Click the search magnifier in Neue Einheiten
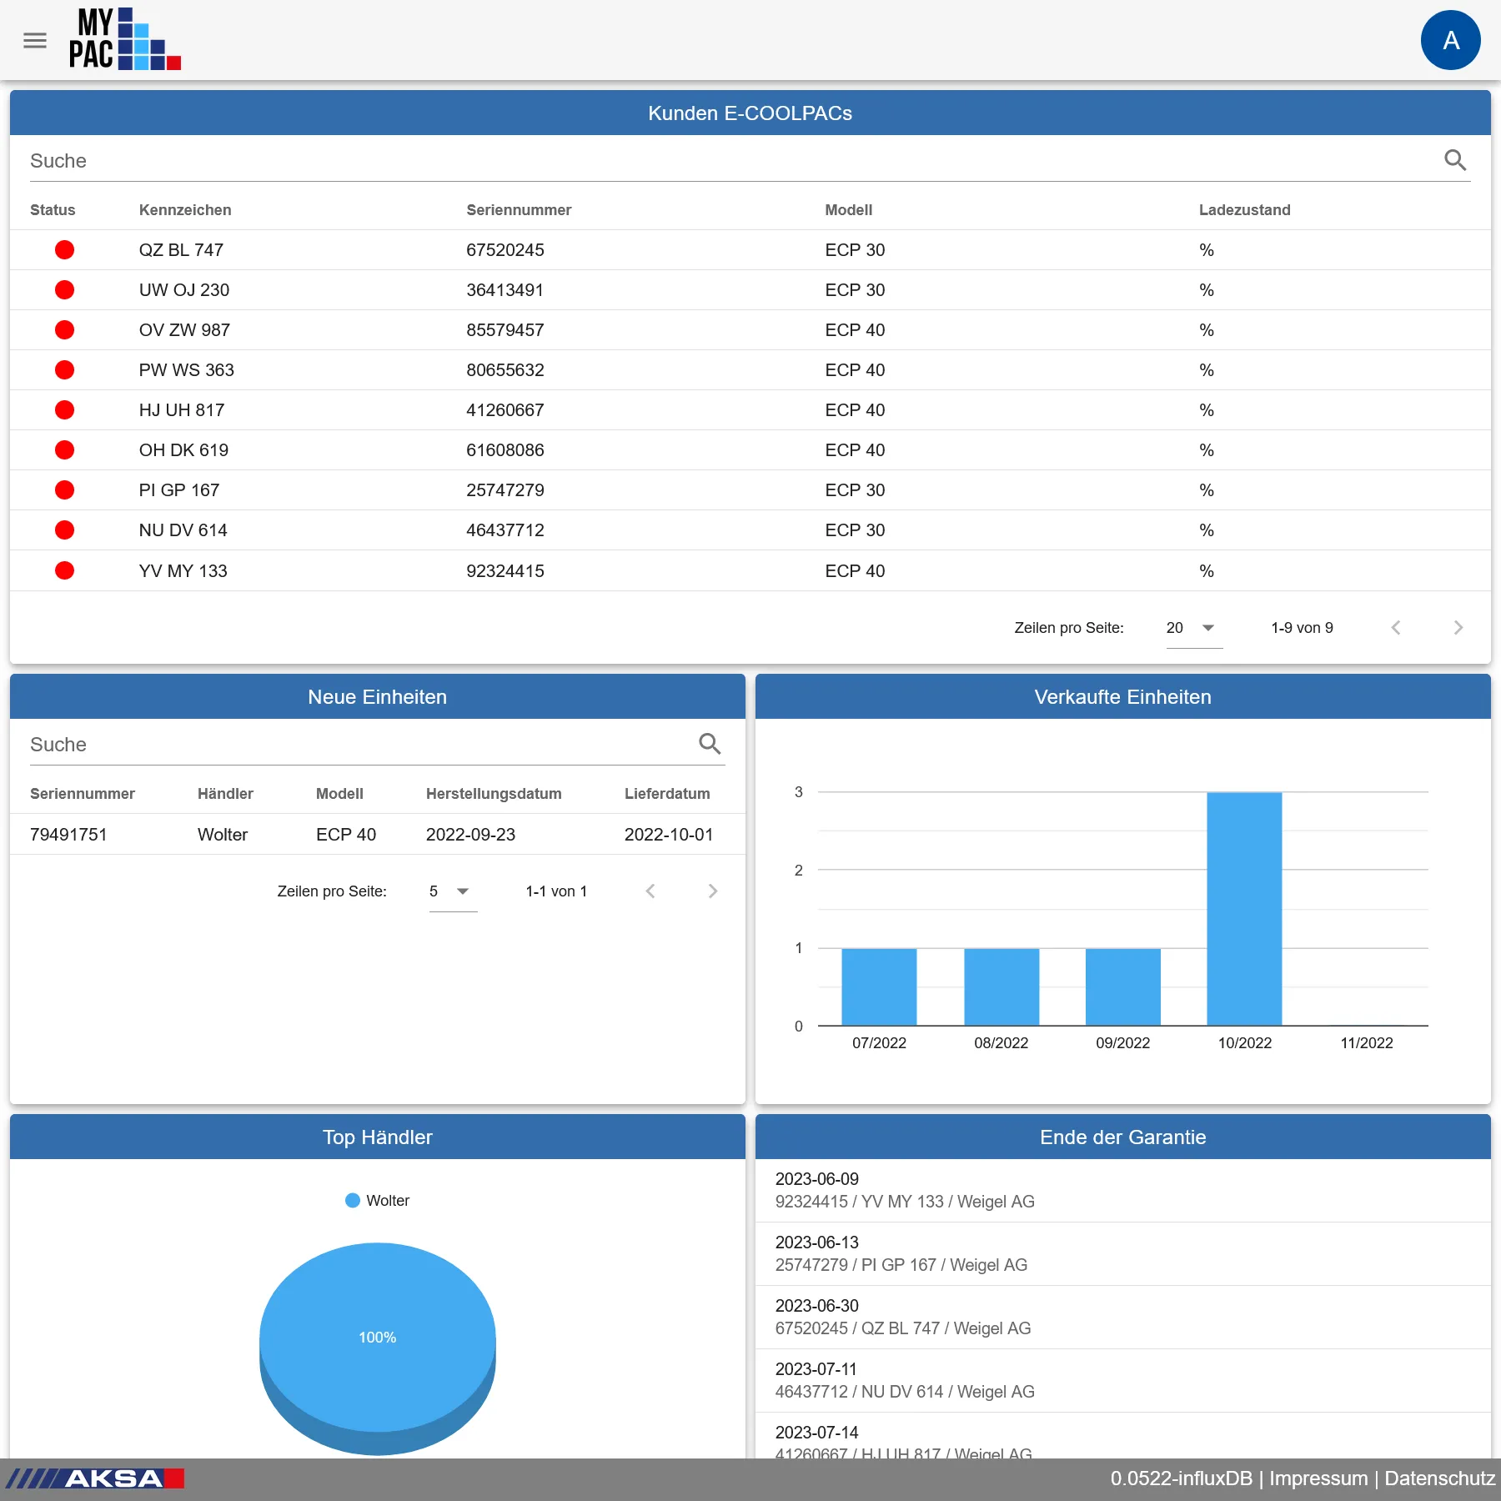 pyautogui.click(x=710, y=743)
